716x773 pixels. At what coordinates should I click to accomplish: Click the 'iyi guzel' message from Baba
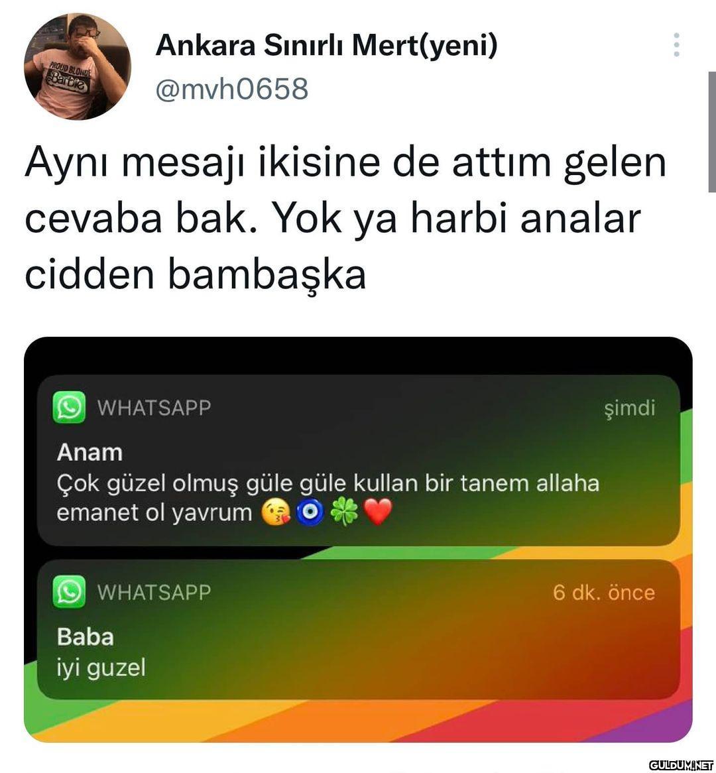[101, 668]
